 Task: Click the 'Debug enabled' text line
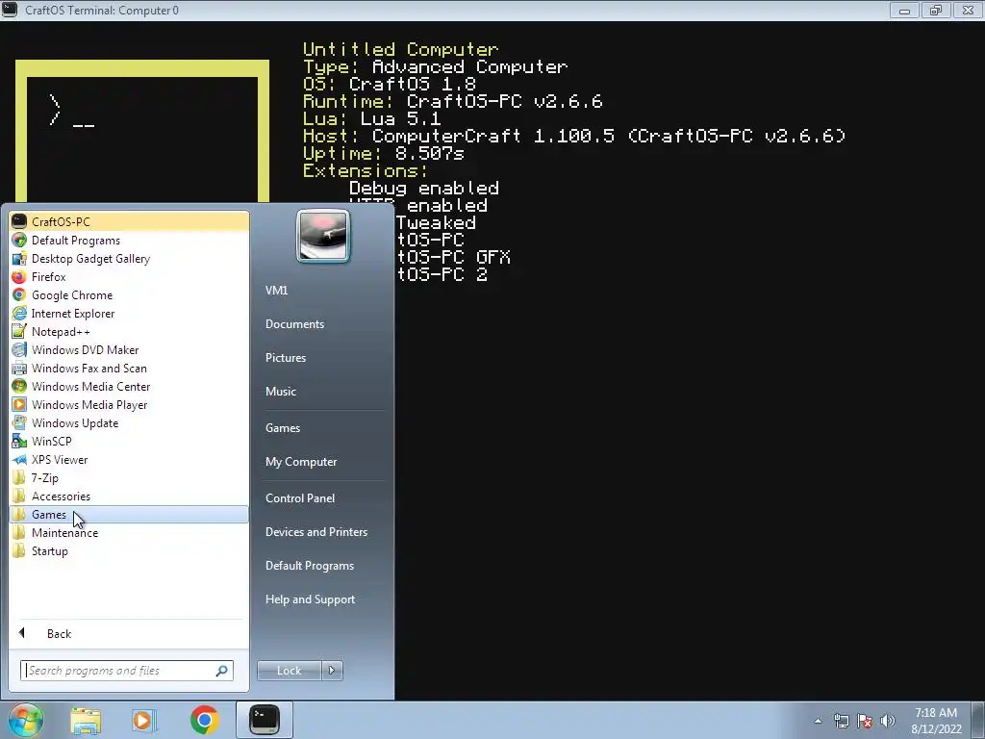424,188
